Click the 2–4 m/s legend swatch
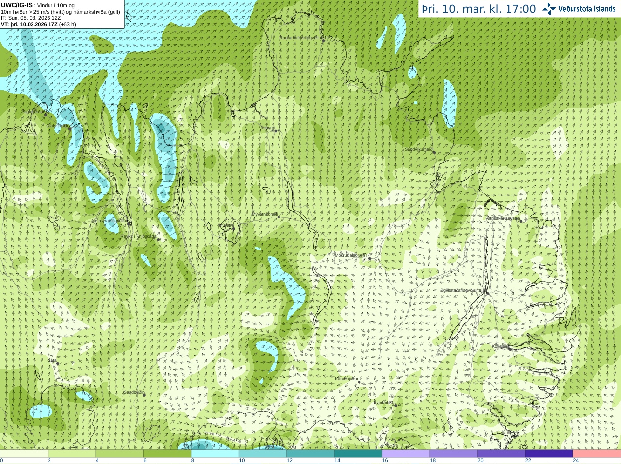Image resolution: width=621 pixels, height=464 pixels. click(x=71, y=453)
